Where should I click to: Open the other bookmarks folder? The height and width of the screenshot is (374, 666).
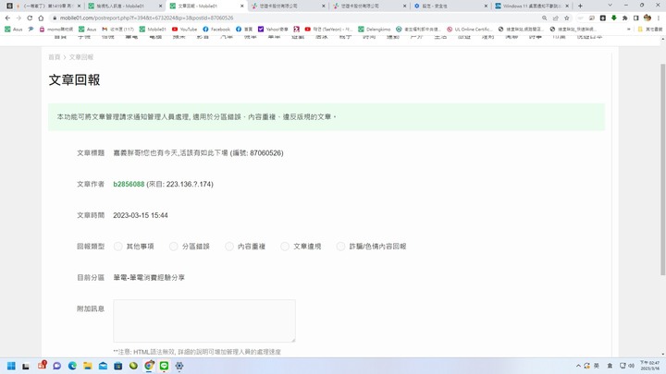tap(650, 30)
